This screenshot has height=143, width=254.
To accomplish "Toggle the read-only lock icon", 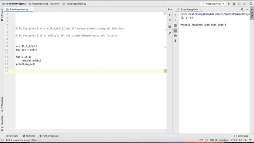I will point(246,140).
